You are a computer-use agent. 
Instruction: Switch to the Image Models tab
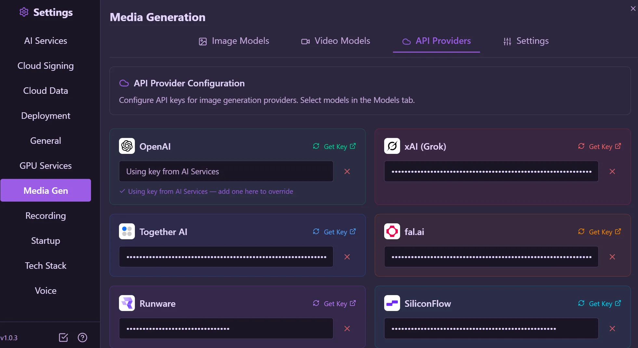(234, 41)
